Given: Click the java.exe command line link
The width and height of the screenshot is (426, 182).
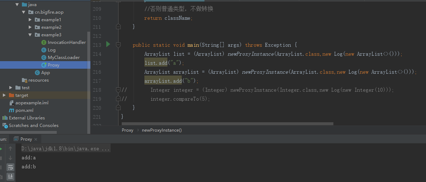Looking at the screenshot, I should (x=65, y=149).
